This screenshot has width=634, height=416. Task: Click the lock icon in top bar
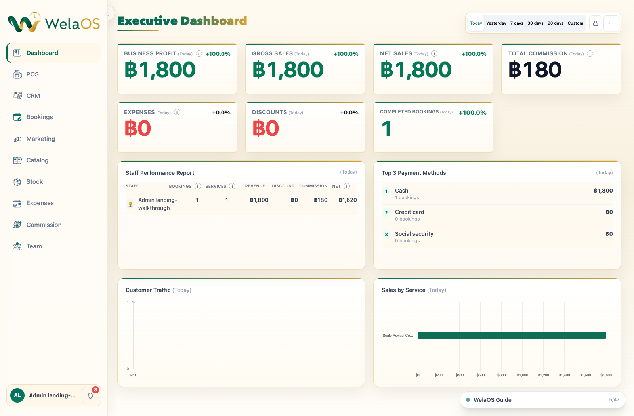[x=596, y=23]
